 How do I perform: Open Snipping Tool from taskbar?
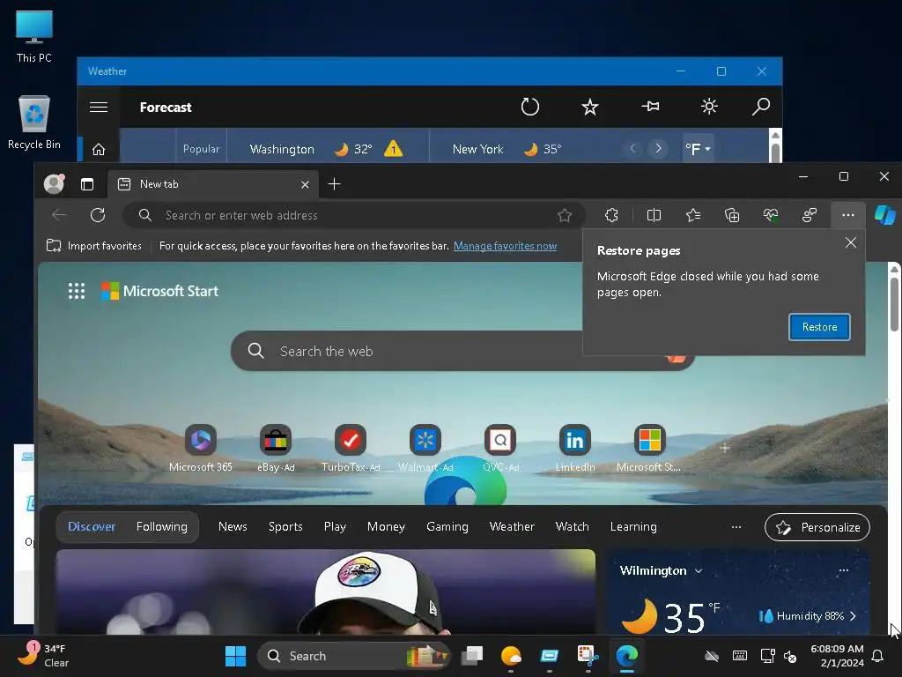point(588,656)
